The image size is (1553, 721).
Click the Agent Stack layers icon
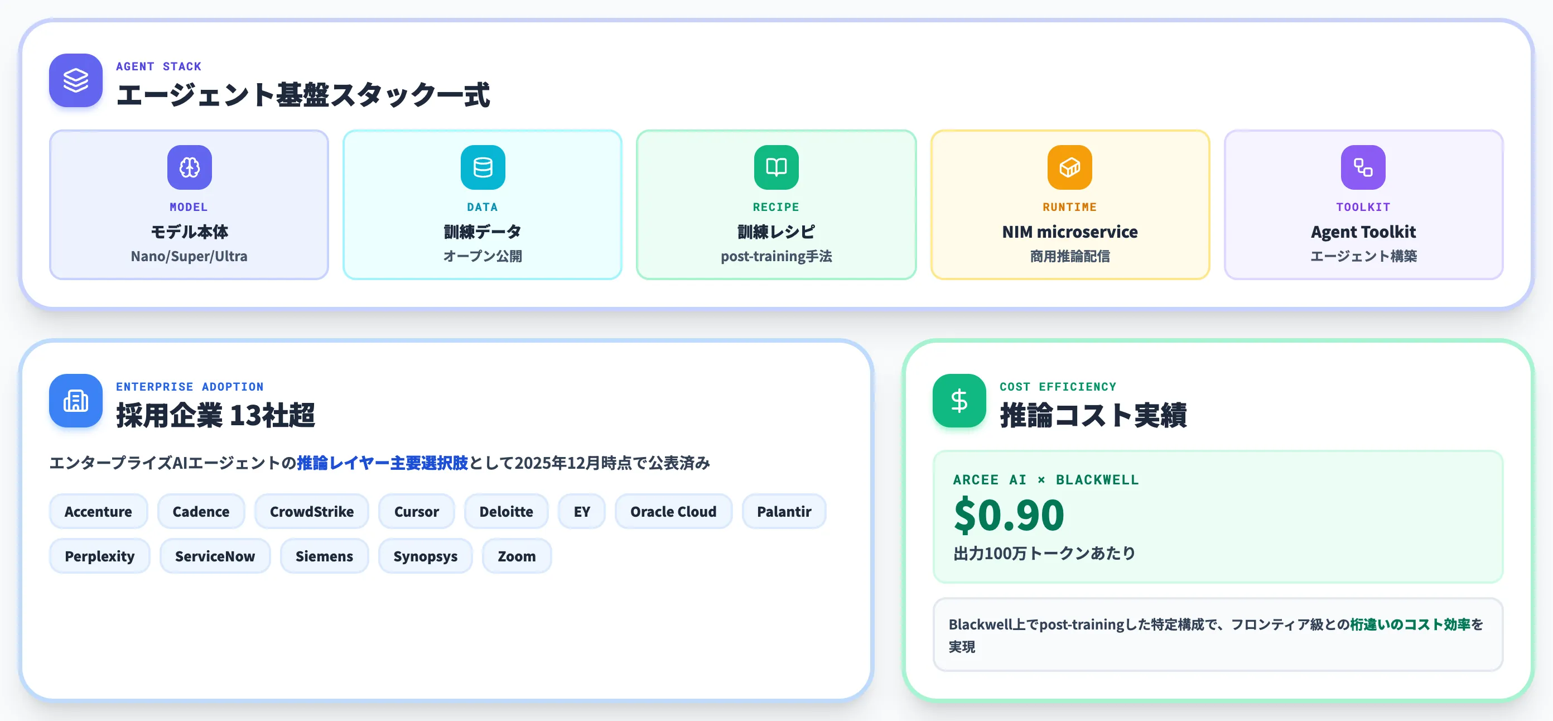75,80
